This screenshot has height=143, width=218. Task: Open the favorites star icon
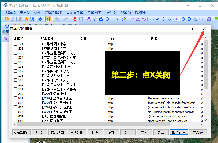[26, 19]
